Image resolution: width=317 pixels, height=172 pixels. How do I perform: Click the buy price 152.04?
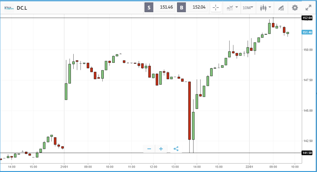tap(199, 7)
